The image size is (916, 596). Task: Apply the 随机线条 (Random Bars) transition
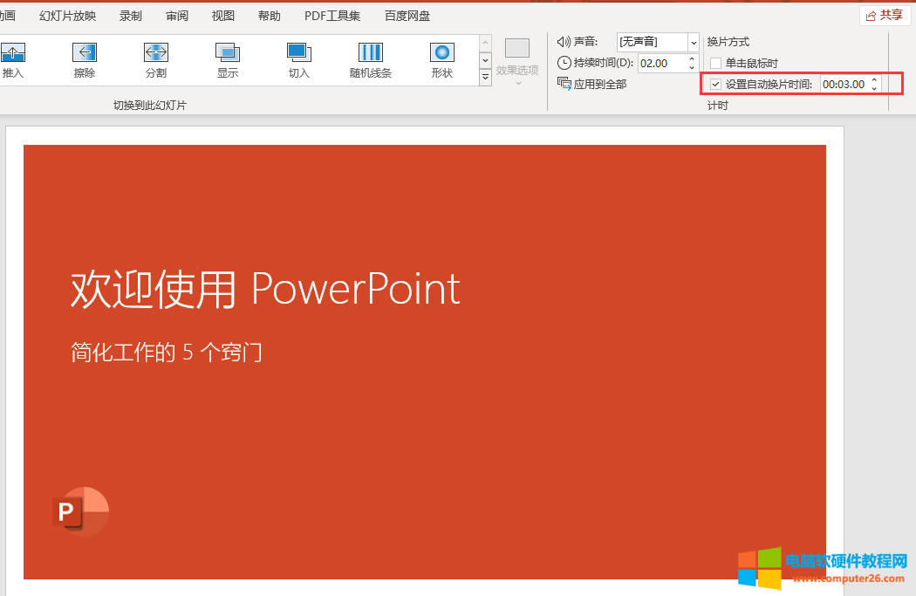371,59
